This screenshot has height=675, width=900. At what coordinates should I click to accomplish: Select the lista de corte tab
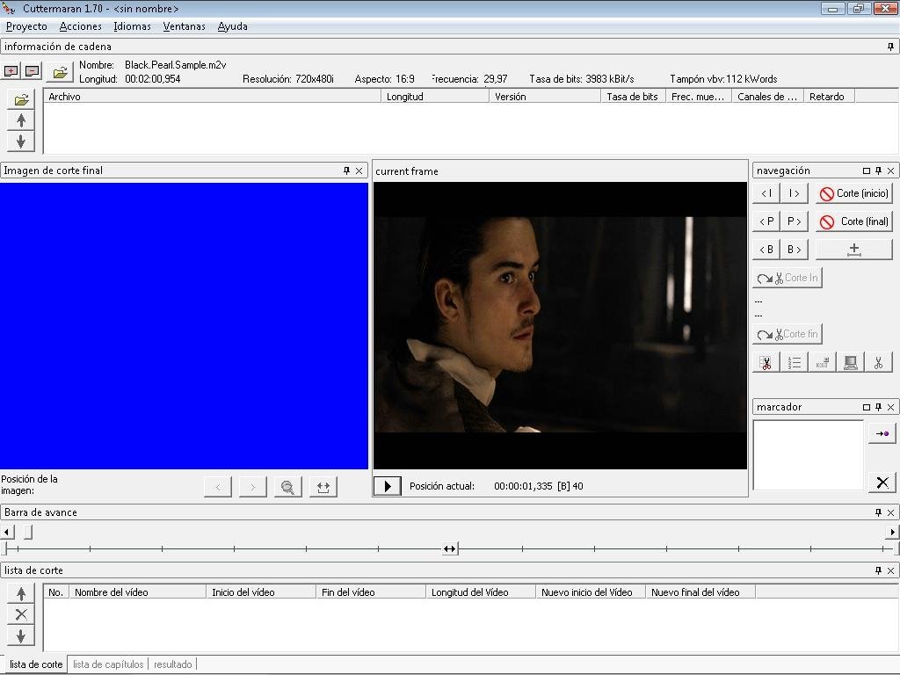pyautogui.click(x=35, y=664)
